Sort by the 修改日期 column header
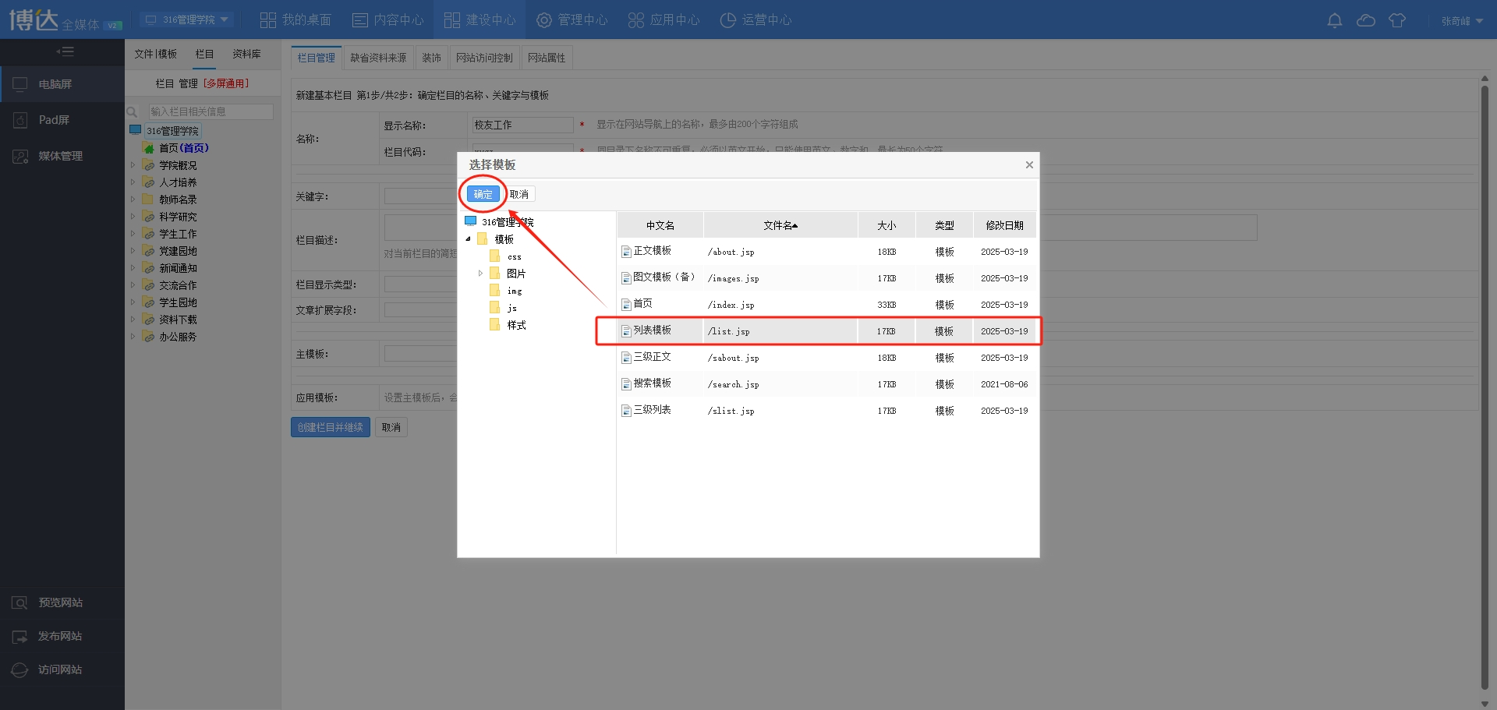This screenshot has width=1497, height=710. (1004, 225)
